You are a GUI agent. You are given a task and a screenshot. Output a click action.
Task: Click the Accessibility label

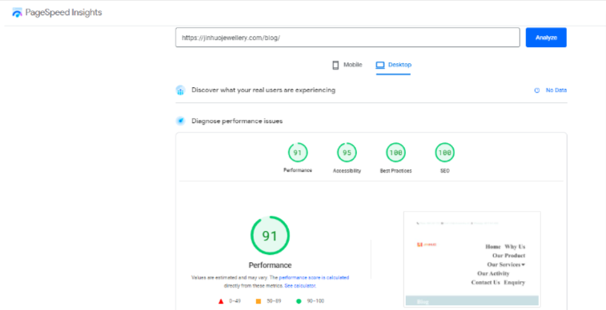click(x=347, y=170)
